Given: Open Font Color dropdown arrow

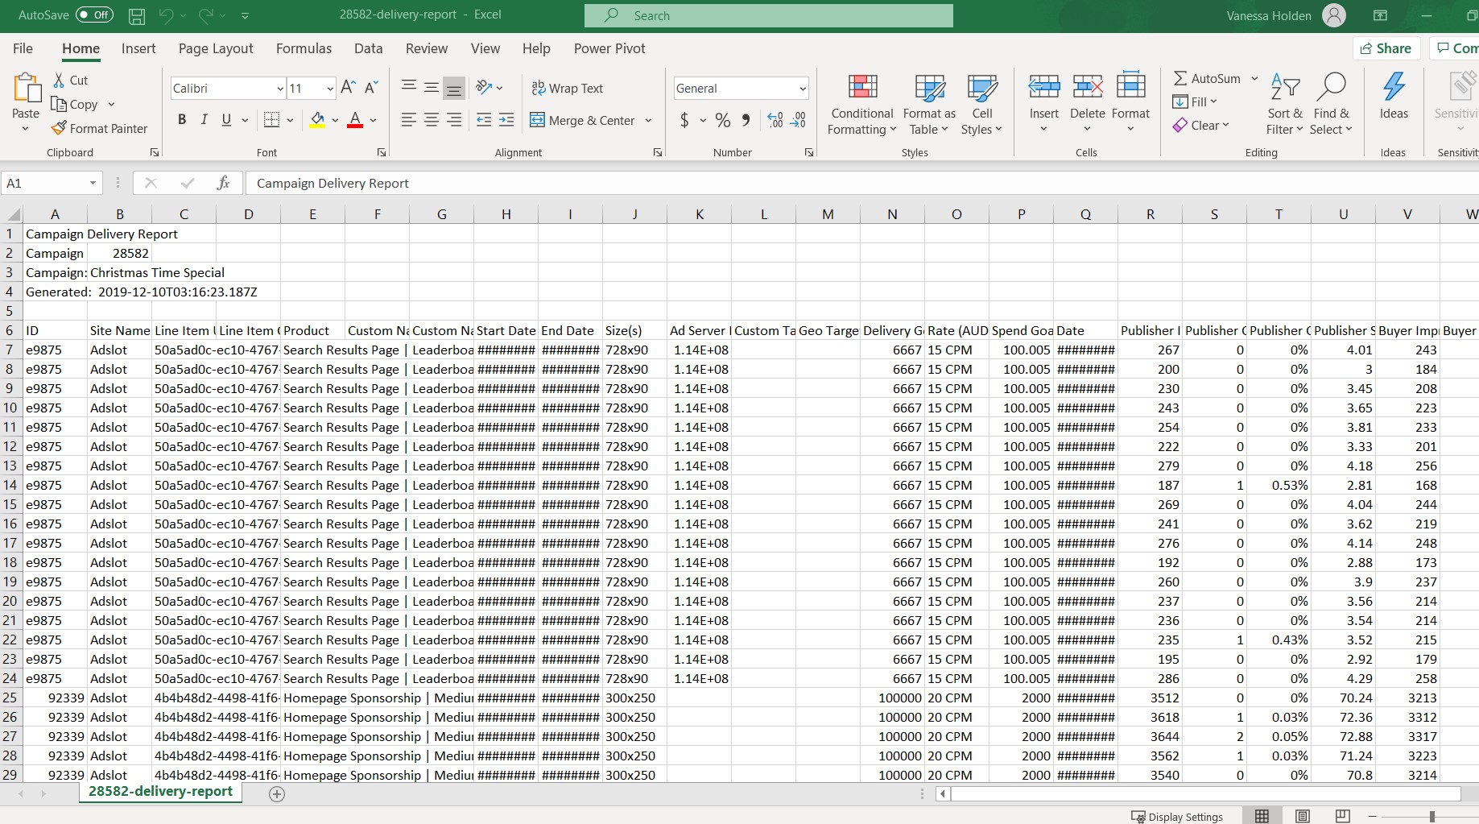Looking at the screenshot, I should (374, 120).
